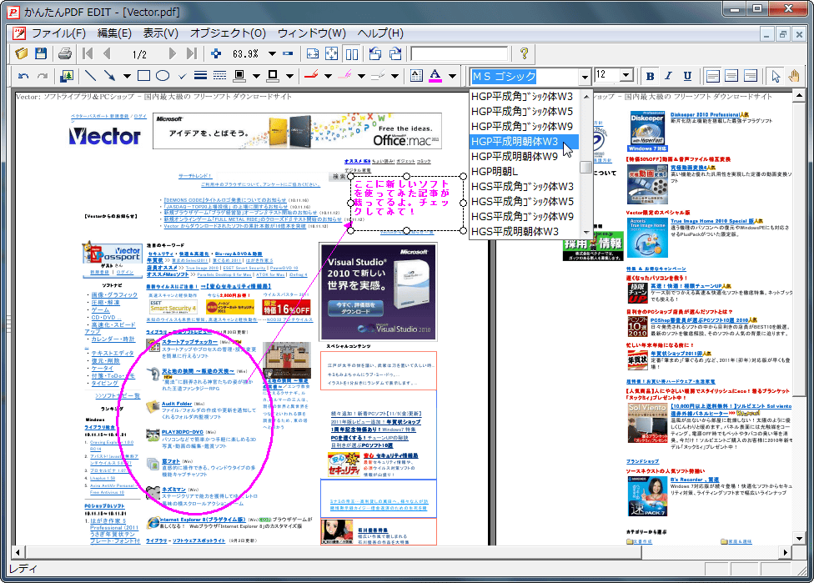Click the empty search input field
814x583 pixels.
[460, 53]
